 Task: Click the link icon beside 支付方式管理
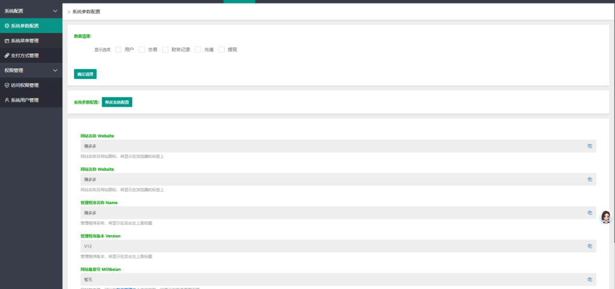tap(7, 56)
